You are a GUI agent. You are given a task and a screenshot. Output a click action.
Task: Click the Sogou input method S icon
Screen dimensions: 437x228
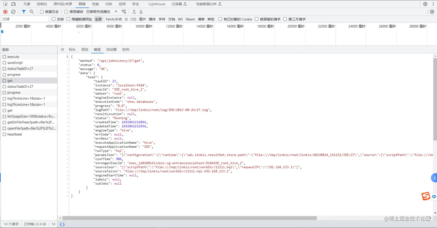point(426,196)
